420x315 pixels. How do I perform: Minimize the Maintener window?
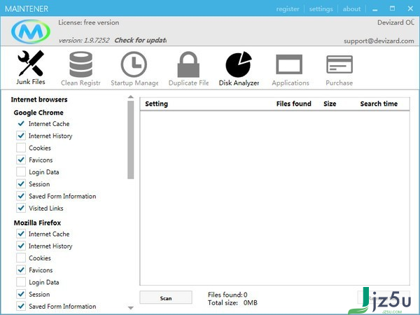375,9
